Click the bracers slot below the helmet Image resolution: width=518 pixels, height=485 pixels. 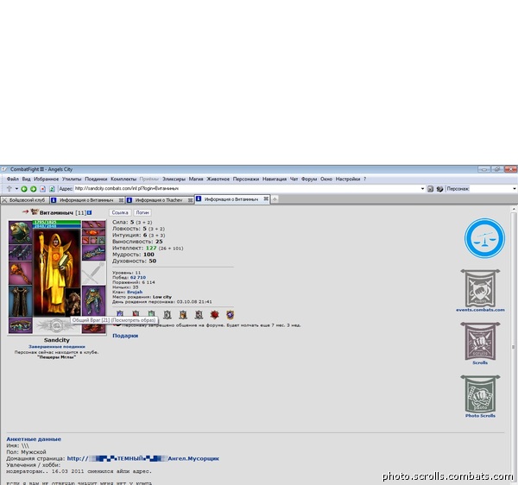point(20,252)
